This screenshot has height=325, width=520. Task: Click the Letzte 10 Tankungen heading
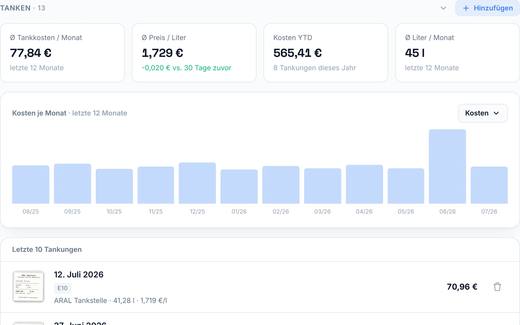pos(47,249)
